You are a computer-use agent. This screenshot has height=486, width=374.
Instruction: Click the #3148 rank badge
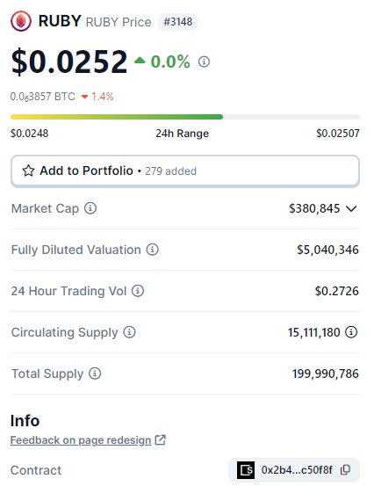click(x=177, y=22)
